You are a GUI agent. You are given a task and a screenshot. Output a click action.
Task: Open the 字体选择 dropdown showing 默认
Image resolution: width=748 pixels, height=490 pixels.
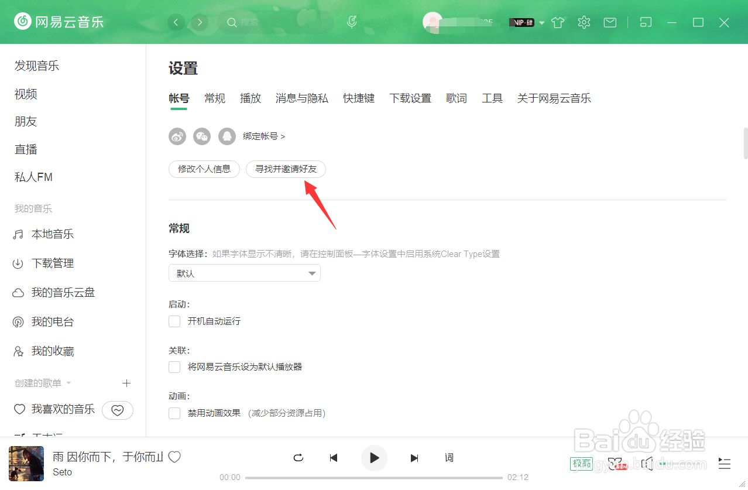[245, 273]
